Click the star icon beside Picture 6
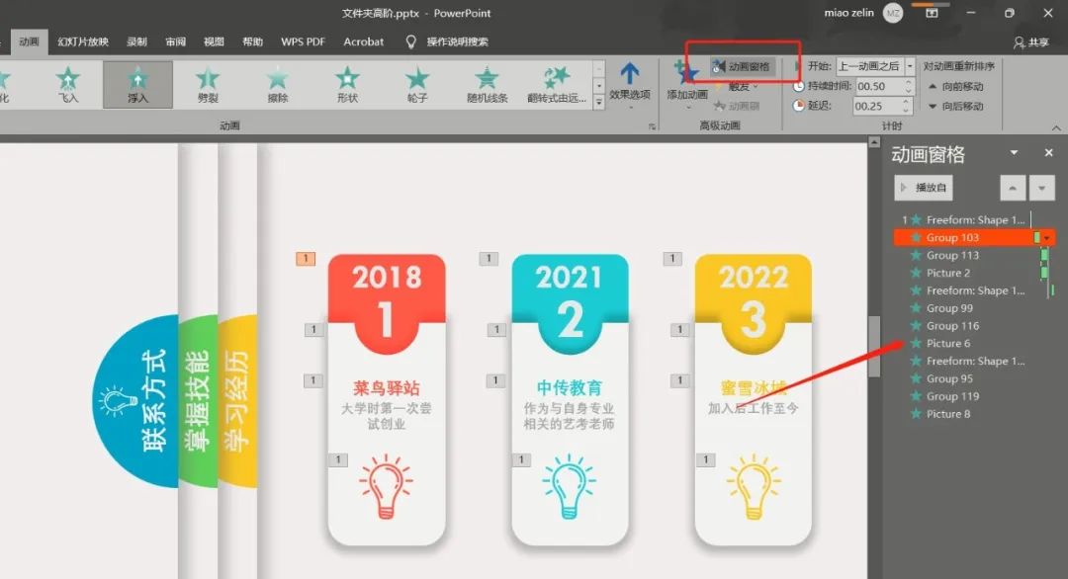The height and width of the screenshot is (579, 1068). (916, 343)
